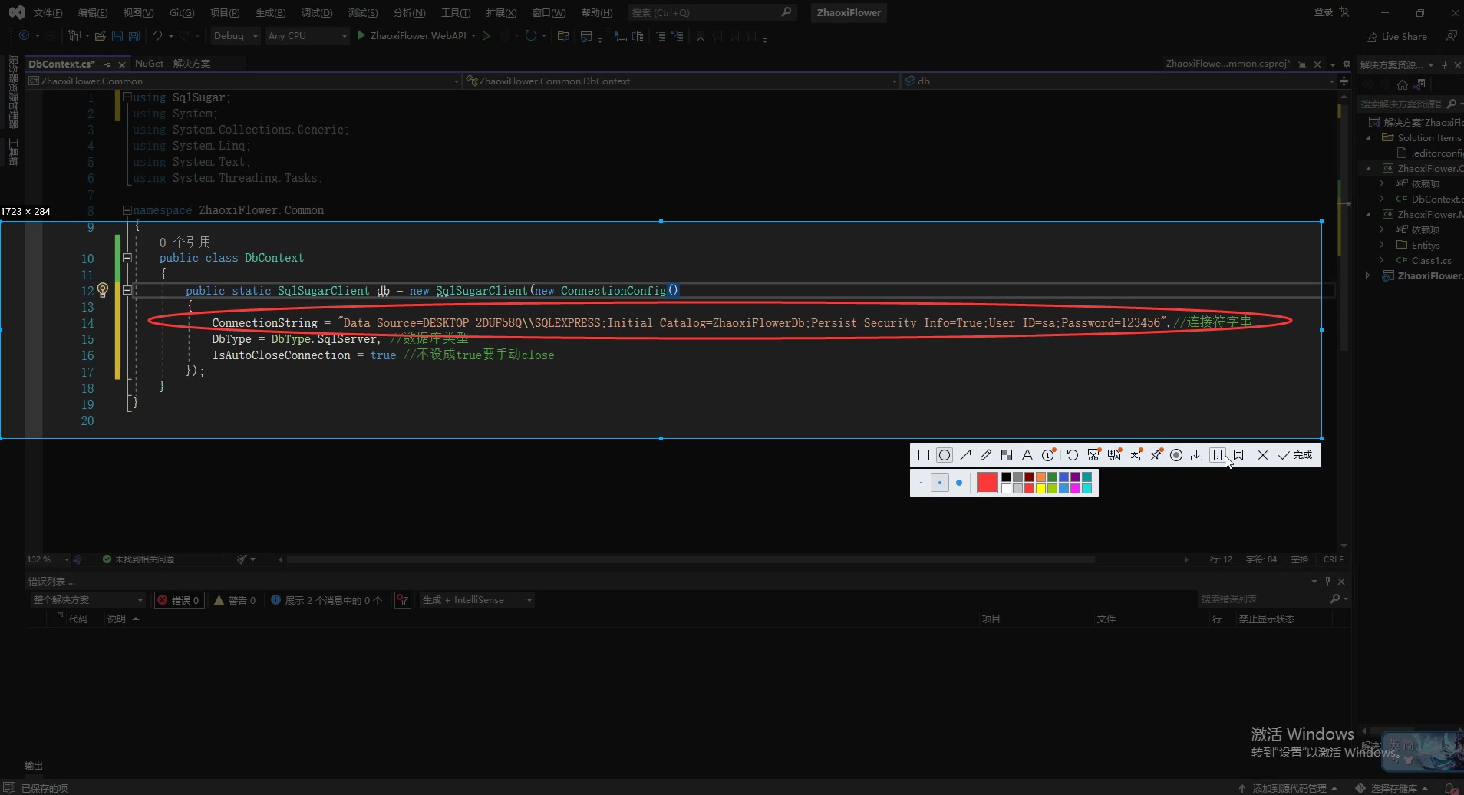The image size is (1464, 795).
Task: Undo the last screenshot annotation
Action: tap(1073, 455)
